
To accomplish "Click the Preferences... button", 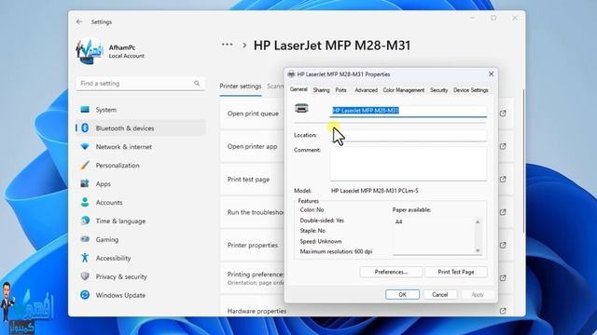I will pyautogui.click(x=391, y=272).
